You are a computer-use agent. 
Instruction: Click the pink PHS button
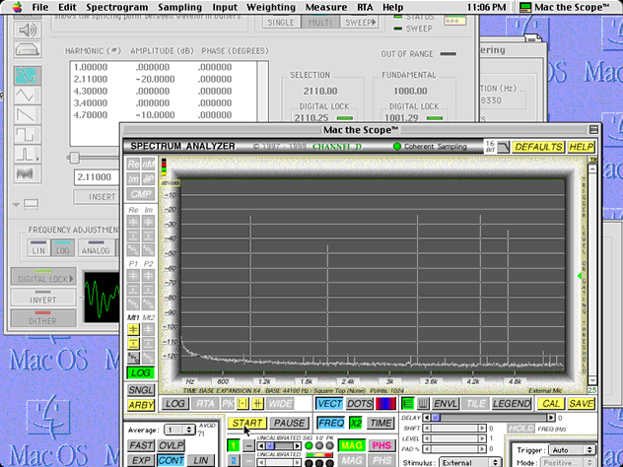pyautogui.click(x=381, y=445)
